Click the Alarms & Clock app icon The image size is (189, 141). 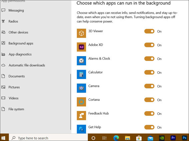pos(81,61)
